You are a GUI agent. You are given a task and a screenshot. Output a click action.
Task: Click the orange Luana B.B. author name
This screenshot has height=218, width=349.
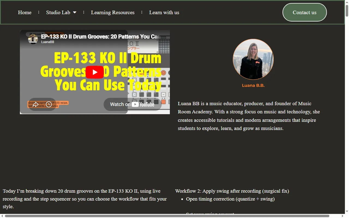pos(253,85)
